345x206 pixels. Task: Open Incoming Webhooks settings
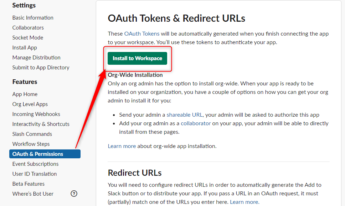(x=36, y=114)
